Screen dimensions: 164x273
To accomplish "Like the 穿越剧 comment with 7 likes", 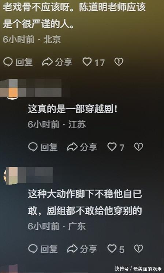I will pos(112,147).
